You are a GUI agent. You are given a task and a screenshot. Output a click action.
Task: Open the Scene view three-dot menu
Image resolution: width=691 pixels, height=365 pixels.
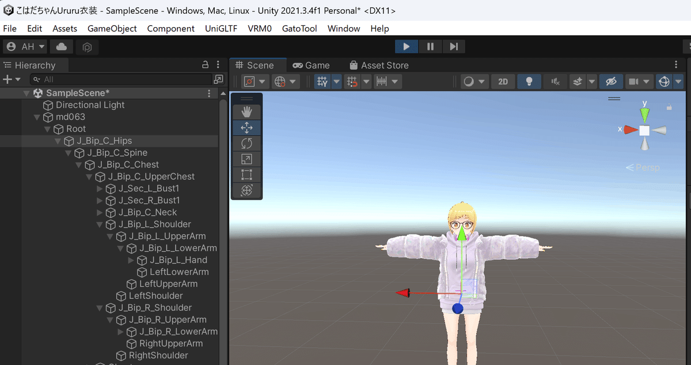point(676,65)
